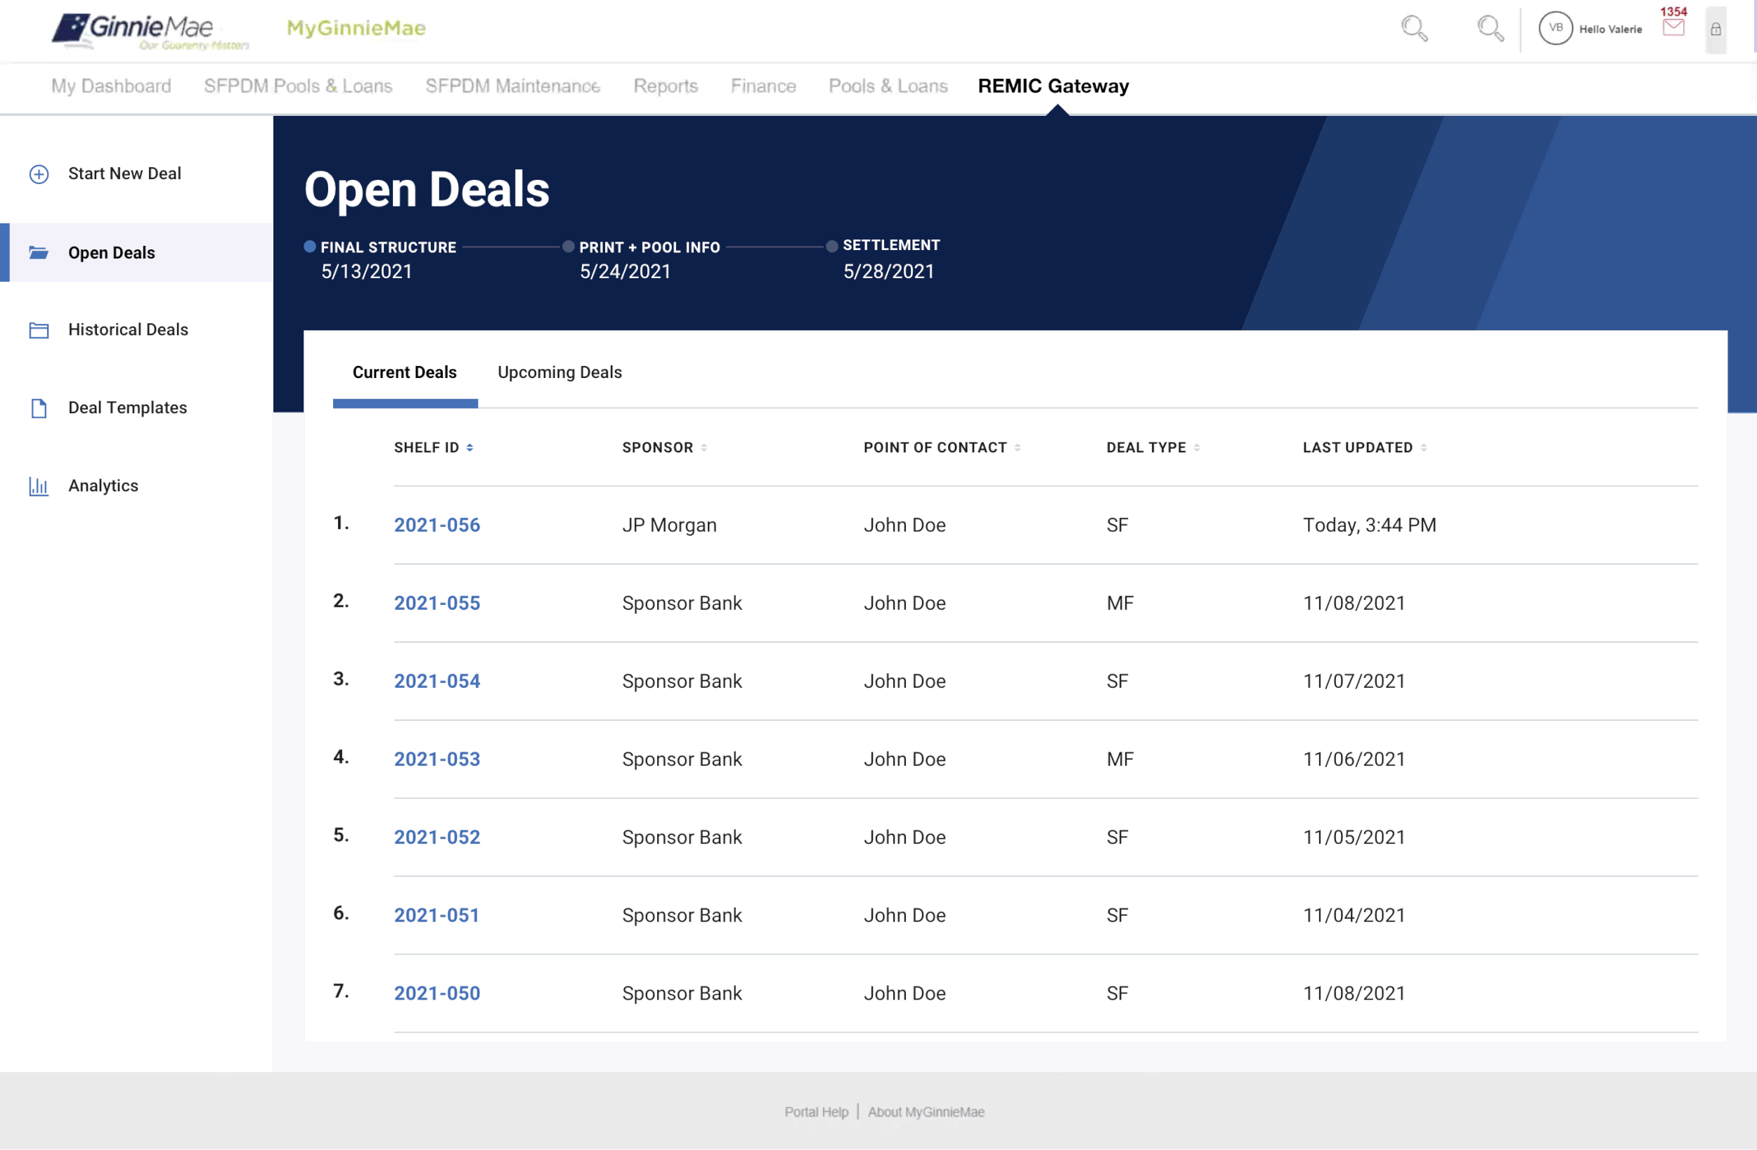Viewport: 1757px width, 1150px height.
Task: Click the 1354 unread message count
Action: (x=1673, y=11)
